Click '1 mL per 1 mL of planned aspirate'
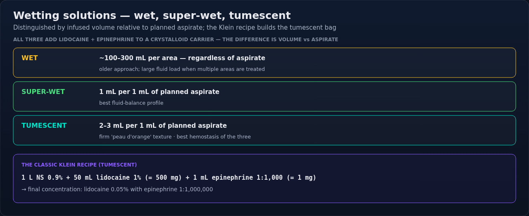This screenshot has height=216, width=529. [x=159, y=92]
